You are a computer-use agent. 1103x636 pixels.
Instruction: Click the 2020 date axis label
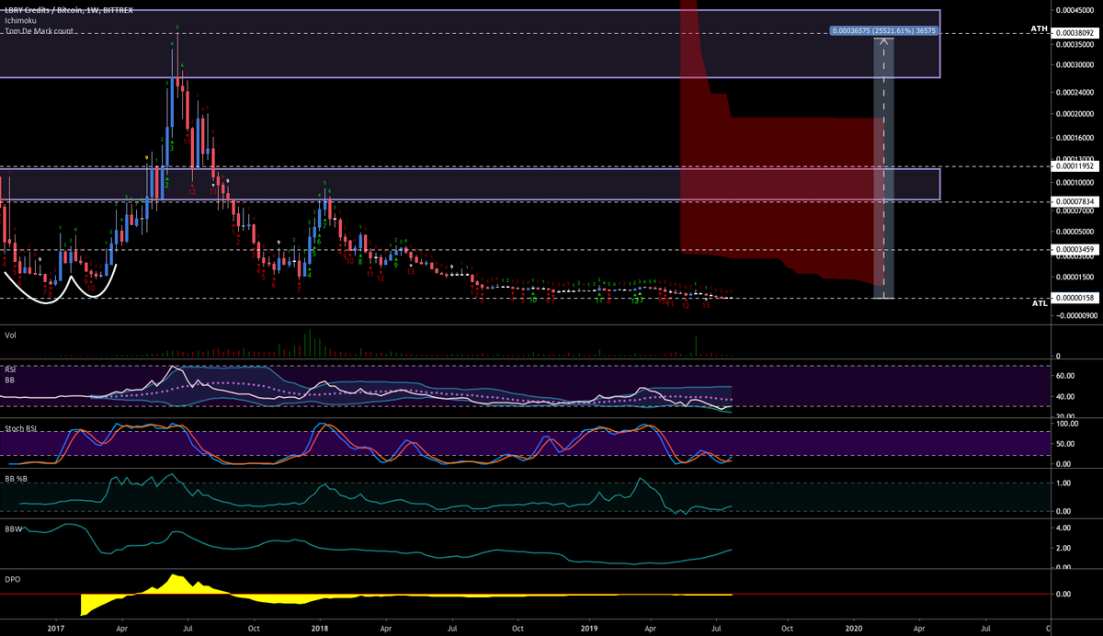pos(855,628)
